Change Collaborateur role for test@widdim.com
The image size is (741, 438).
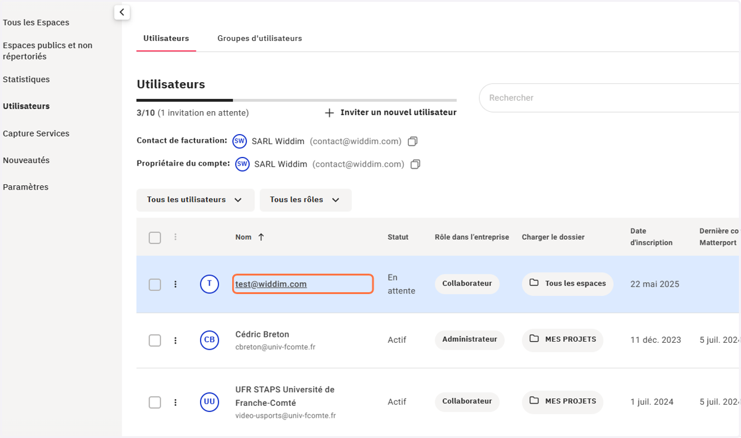point(467,284)
